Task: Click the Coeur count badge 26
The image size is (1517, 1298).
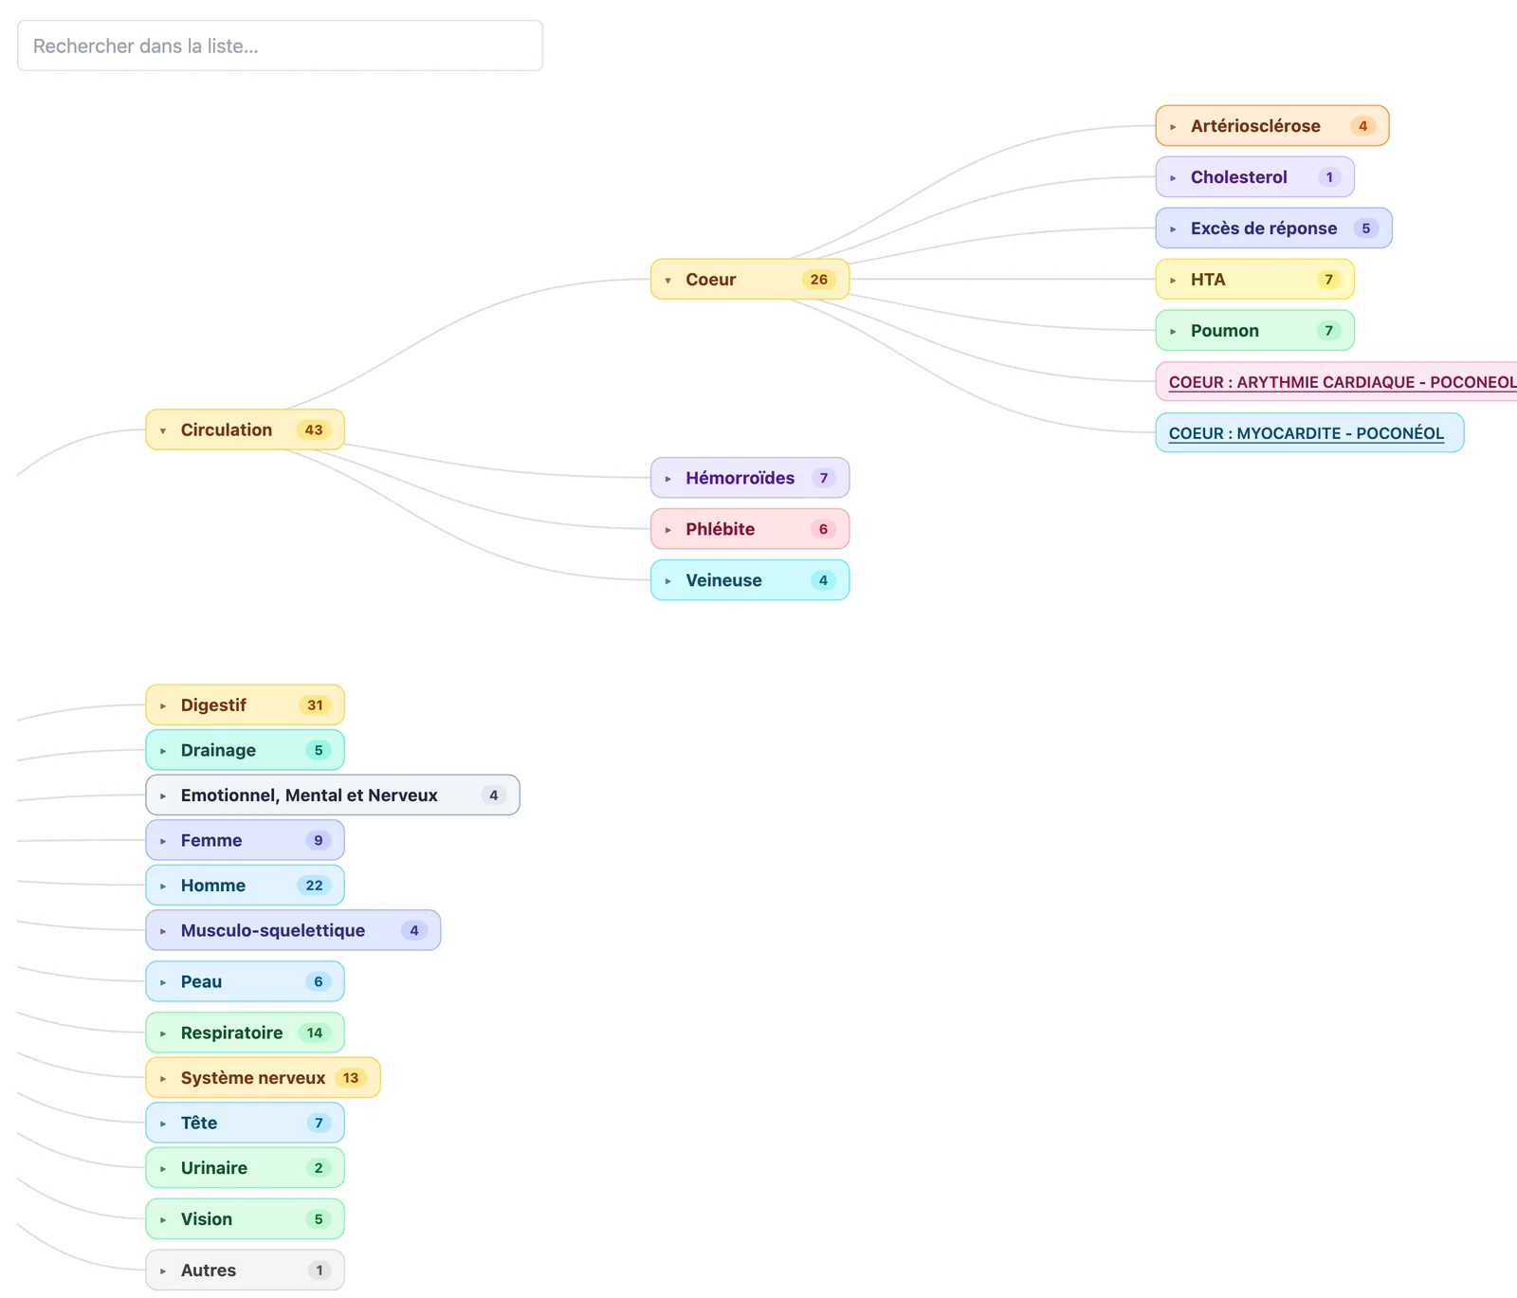Action: (819, 279)
